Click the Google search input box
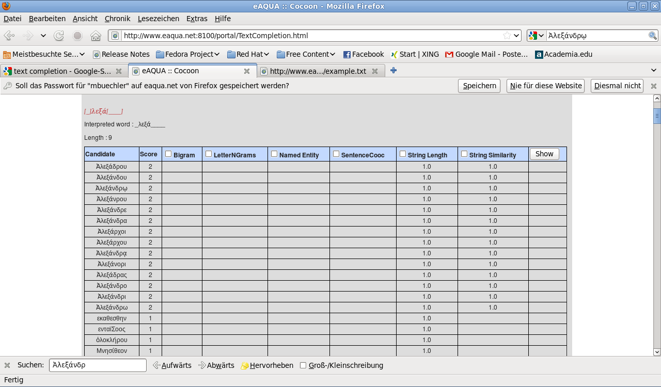 coord(596,36)
